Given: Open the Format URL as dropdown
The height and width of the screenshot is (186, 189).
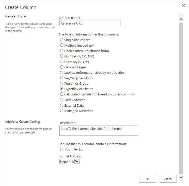Looking at the screenshot, I should [69, 162].
